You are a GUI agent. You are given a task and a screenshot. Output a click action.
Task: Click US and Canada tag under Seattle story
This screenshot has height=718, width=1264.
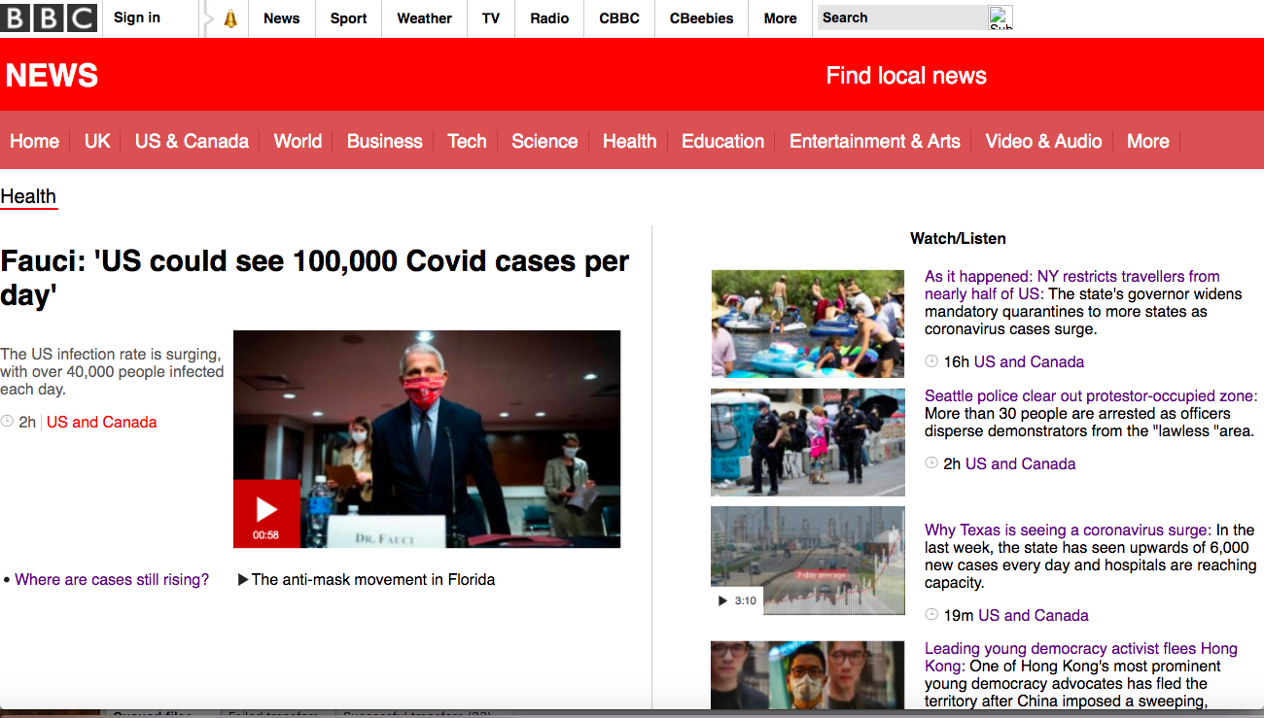click(x=1020, y=464)
